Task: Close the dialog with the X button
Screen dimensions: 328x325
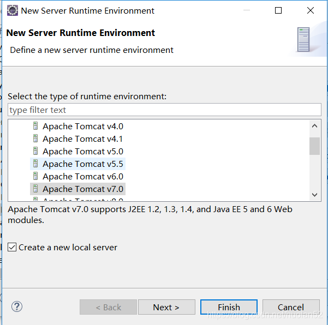Action: (311, 10)
